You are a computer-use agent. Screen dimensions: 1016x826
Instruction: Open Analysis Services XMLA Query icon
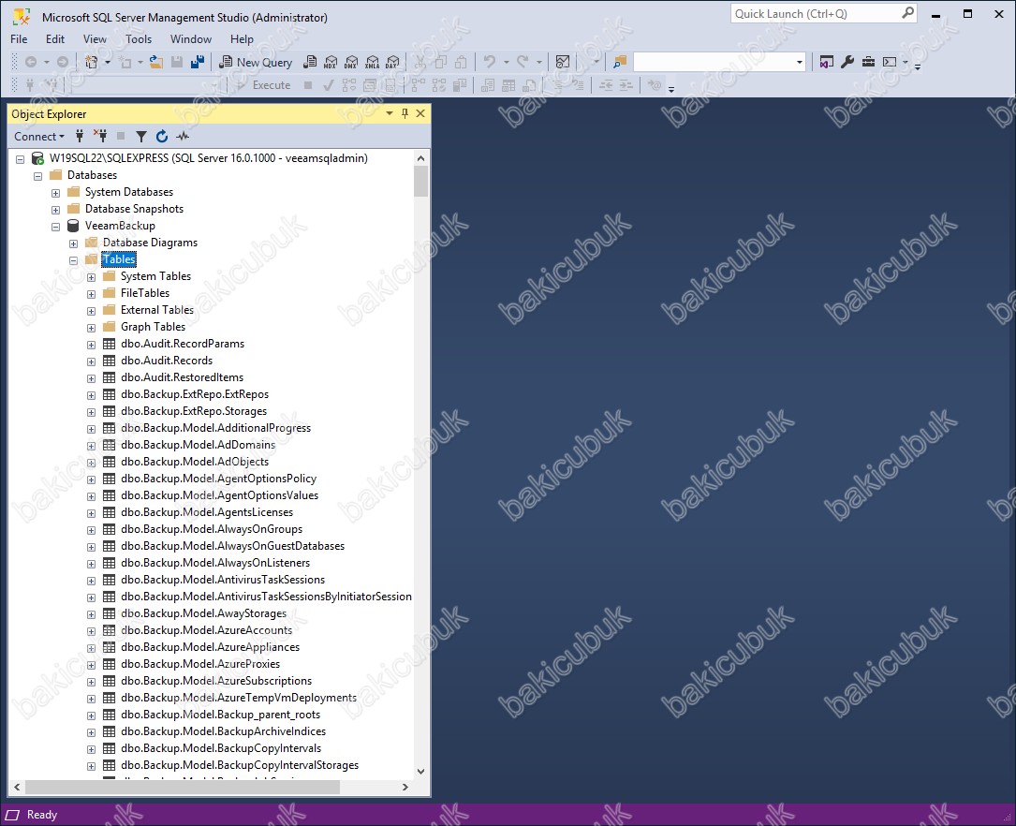[x=372, y=62]
